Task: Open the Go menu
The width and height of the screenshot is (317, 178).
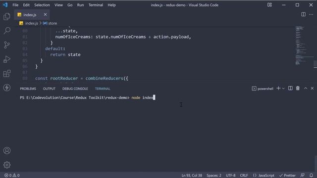Action: coord(70,5)
